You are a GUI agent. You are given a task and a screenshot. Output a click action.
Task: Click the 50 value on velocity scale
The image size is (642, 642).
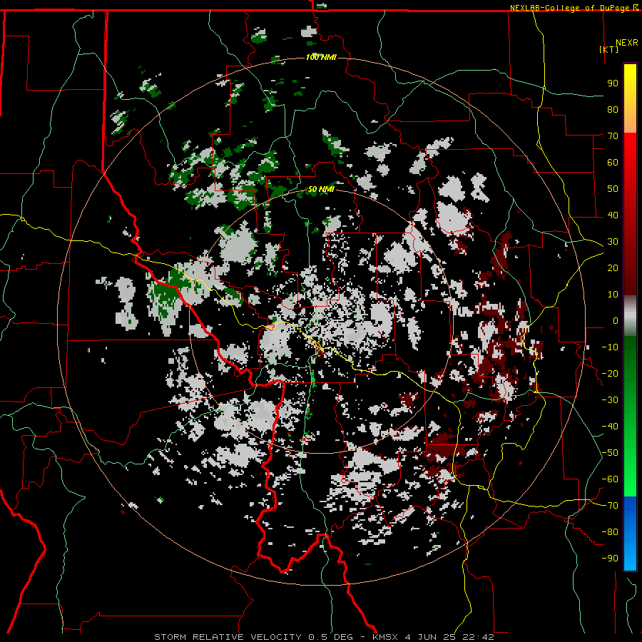click(613, 189)
